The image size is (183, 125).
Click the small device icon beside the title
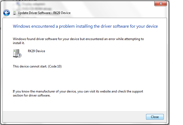[x=14, y=13]
